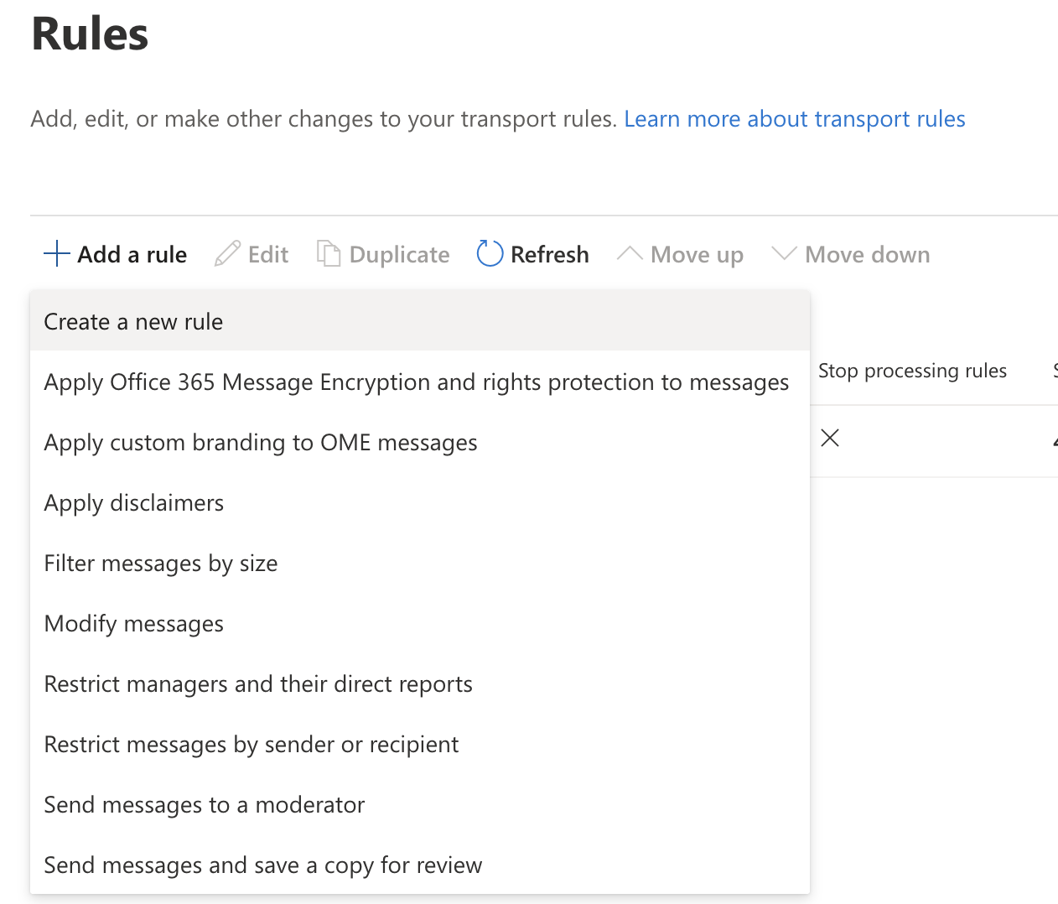Click the Duplicate pages icon
Viewport: 1058px width, 904px height.
pos(328,254)
